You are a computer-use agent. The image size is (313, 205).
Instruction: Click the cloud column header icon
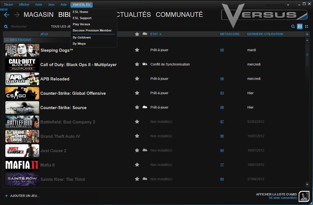pyautogui.click(x=145, y=34)
